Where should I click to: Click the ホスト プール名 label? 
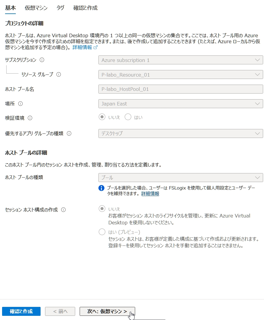20,89
